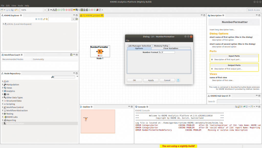Viewport: 262px width, 148px height.
Task: Close the KNIME_project editor tab
Action: 102,16
